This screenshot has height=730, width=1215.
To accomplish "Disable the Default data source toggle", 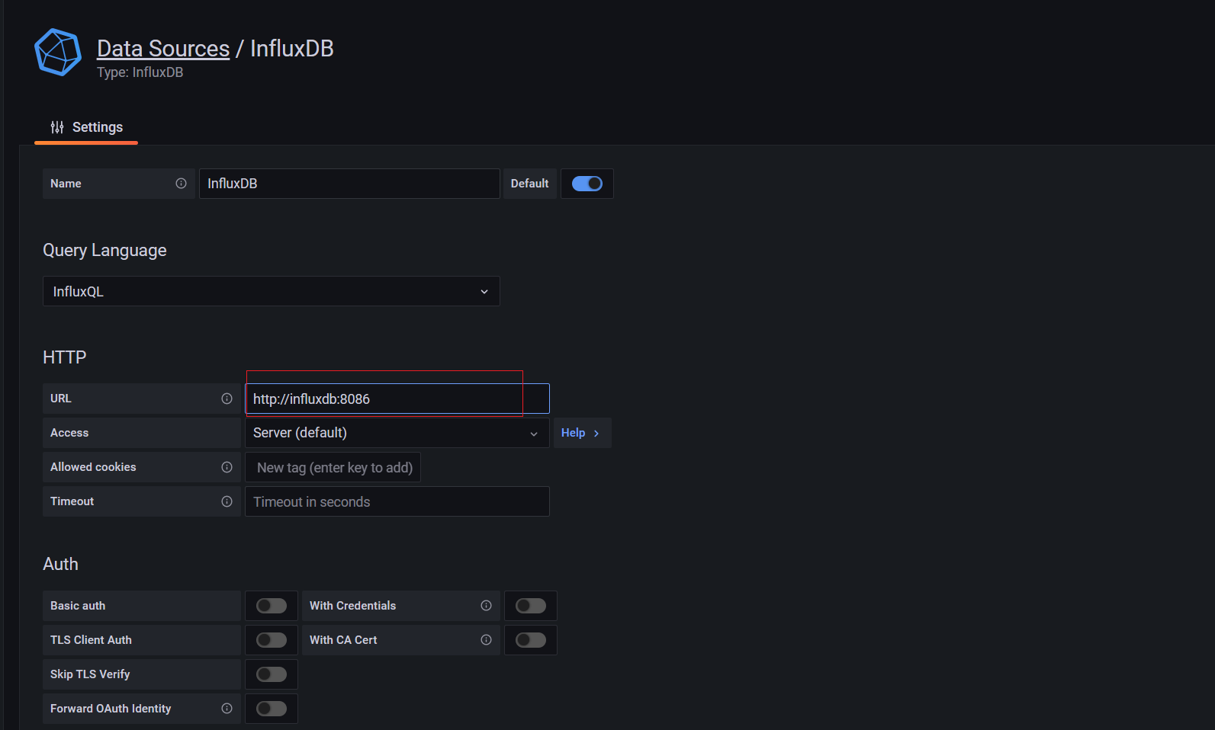I will [587, 184].
